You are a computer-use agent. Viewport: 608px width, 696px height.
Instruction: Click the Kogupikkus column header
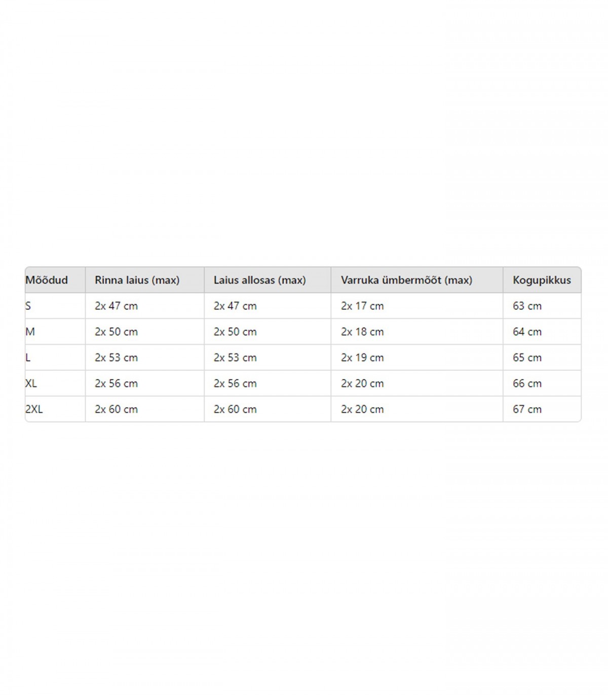(x=542, y=281)
